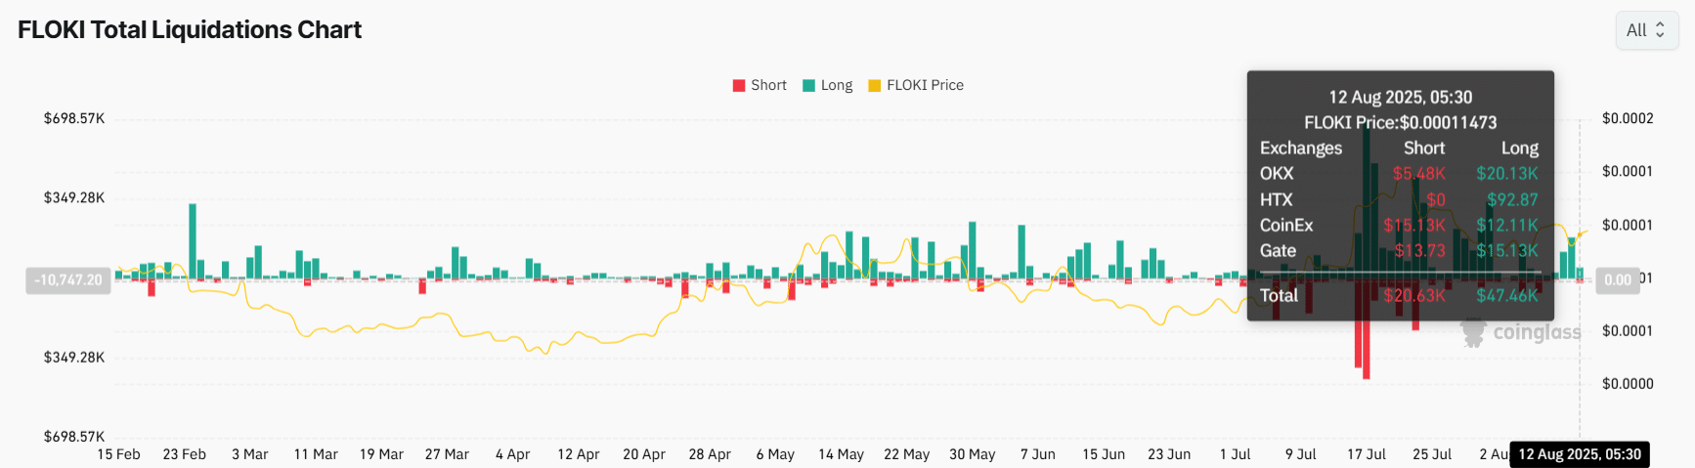Select the tallest green bar near 23 Feb

point(193,239)
